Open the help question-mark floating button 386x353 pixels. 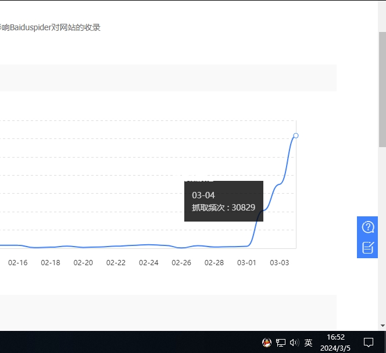pos(367,227)
